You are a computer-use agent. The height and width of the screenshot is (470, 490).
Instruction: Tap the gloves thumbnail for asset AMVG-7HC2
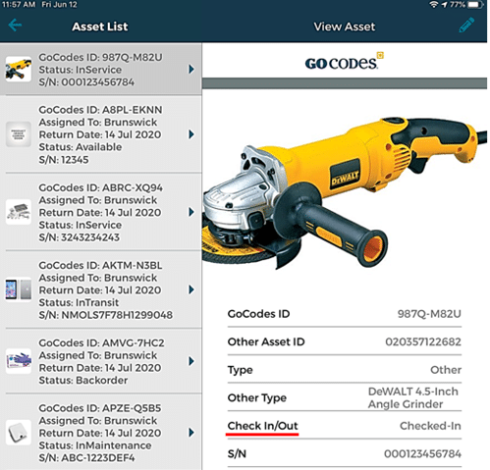[19, 361]
